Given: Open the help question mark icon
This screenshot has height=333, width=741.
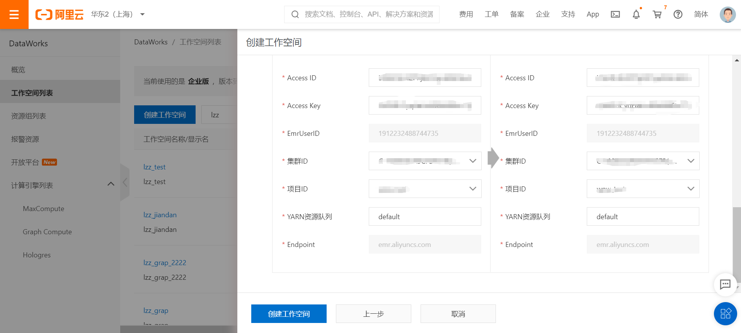Looking at the screenshot, I should [678, 14].
